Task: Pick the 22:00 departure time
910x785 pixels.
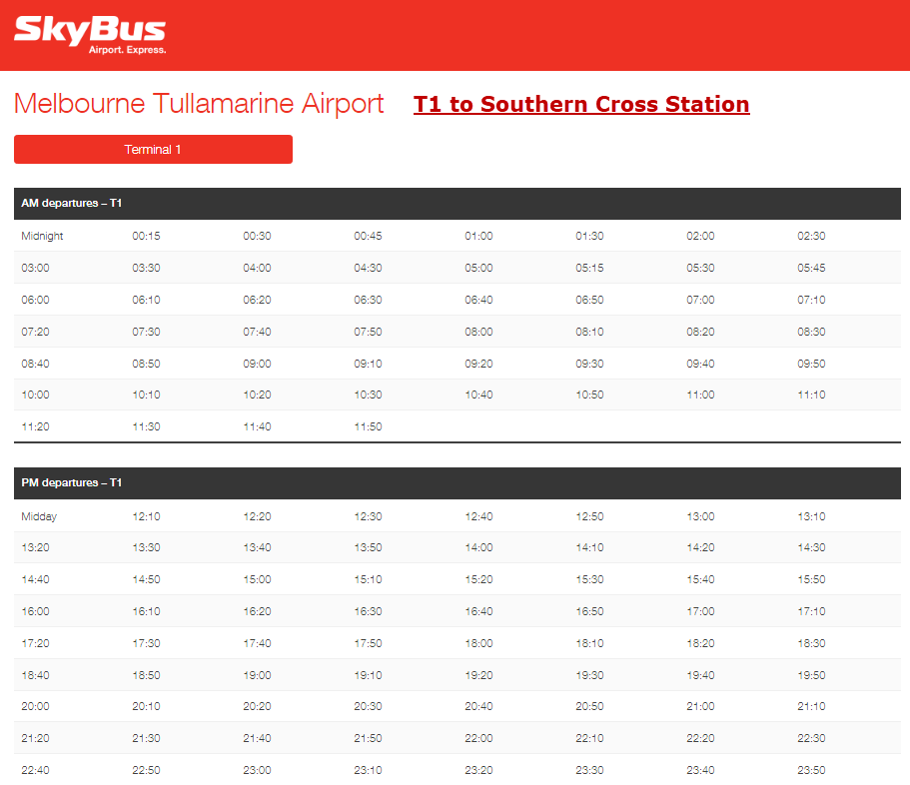Action: pyautogui.click(x=478, y=738)
